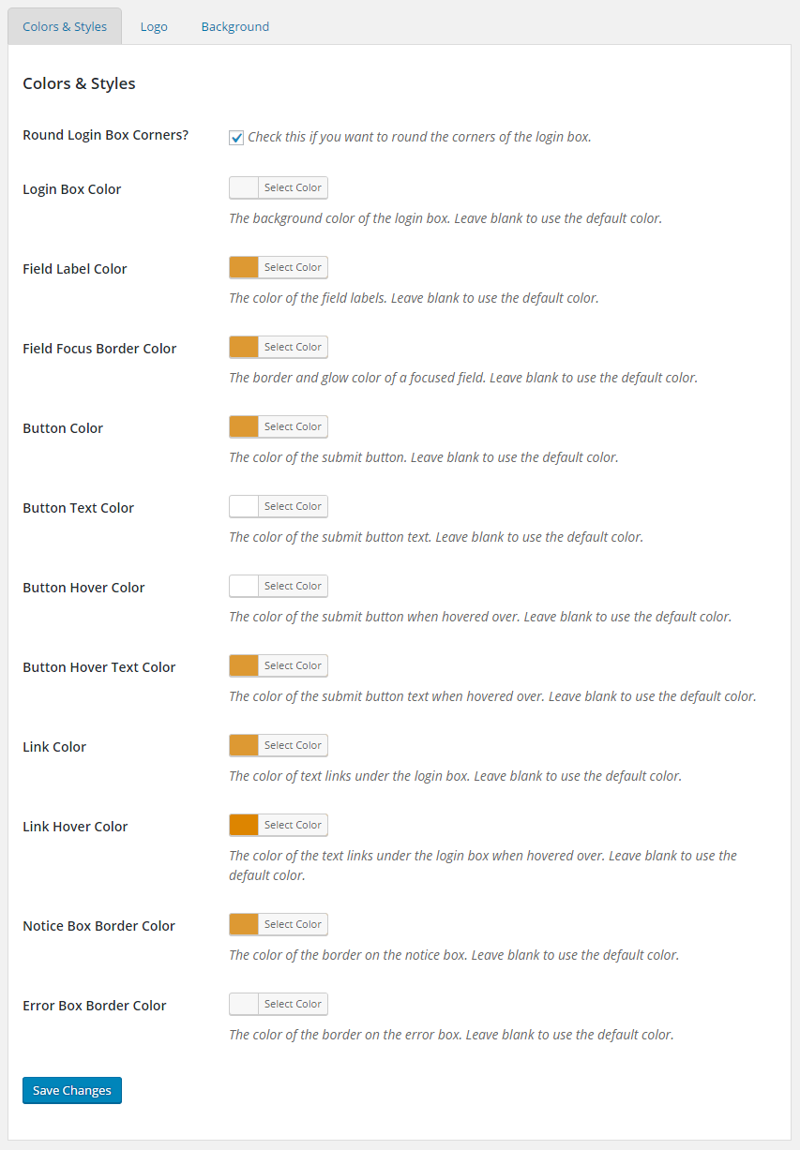Open the Error Box Border Color picker

[293, 1004]
